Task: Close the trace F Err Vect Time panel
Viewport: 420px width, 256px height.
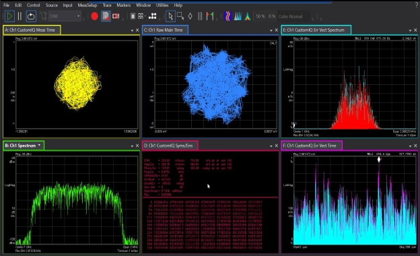Action: tap(415, 146)
